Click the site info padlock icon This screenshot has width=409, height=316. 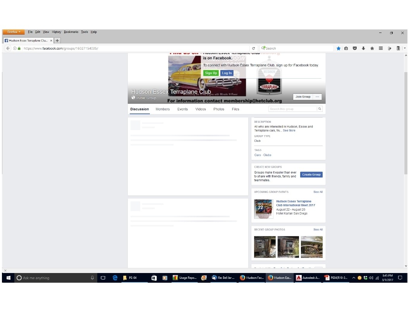pyautogui.click(x=19, y=48)
